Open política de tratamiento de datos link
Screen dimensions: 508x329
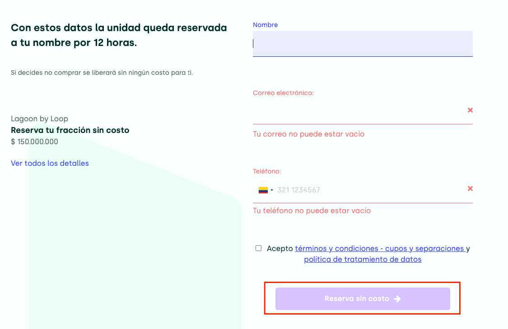363,260
